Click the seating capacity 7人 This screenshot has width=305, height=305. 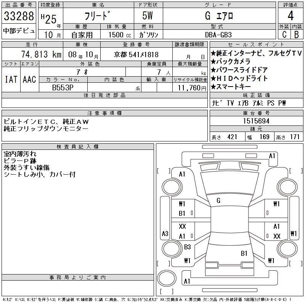(164, 72)
